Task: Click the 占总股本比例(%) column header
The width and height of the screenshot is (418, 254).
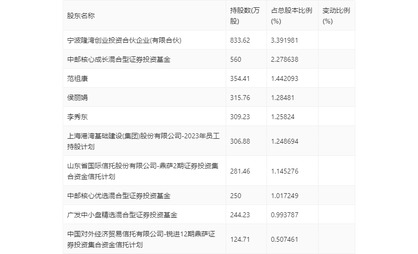Action: [292, 16]
